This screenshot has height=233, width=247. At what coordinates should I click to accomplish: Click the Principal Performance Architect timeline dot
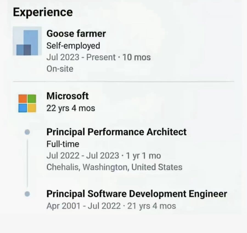point(27,132)
